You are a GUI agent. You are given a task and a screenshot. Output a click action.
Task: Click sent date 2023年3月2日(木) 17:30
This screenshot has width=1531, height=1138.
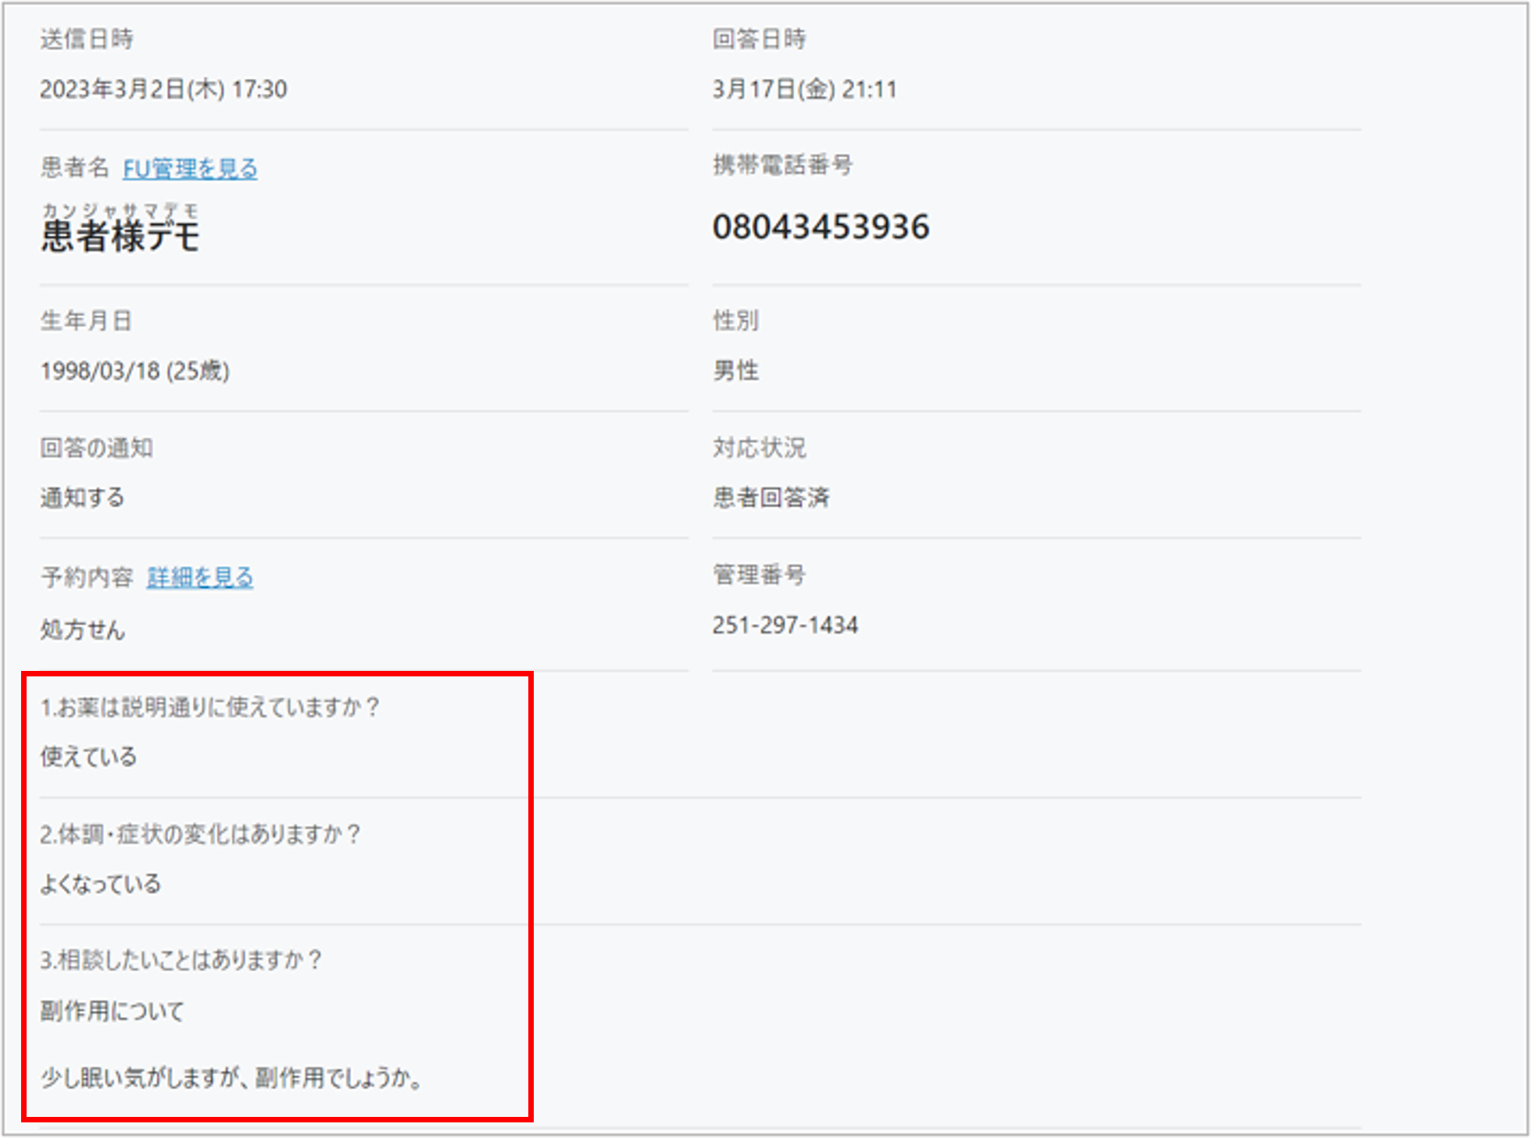pos(163,89)
